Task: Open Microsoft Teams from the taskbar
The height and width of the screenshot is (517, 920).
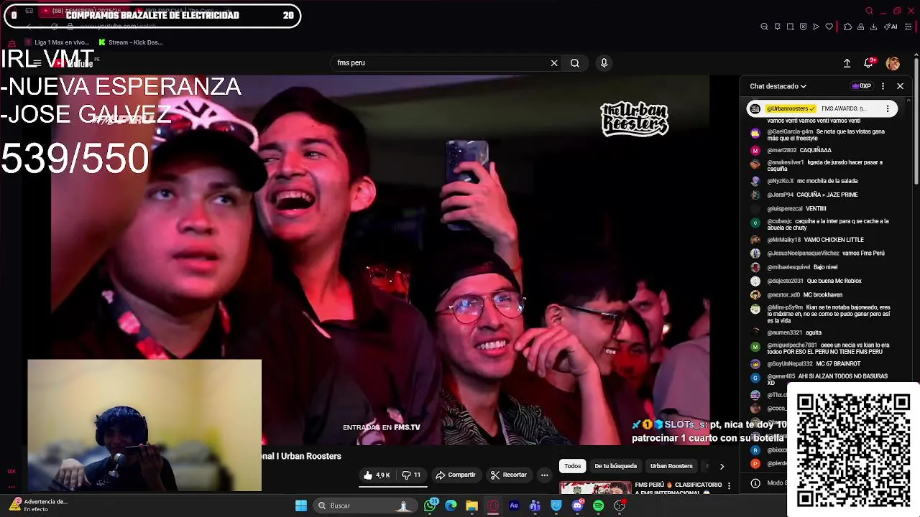Action: click(535, 506)
